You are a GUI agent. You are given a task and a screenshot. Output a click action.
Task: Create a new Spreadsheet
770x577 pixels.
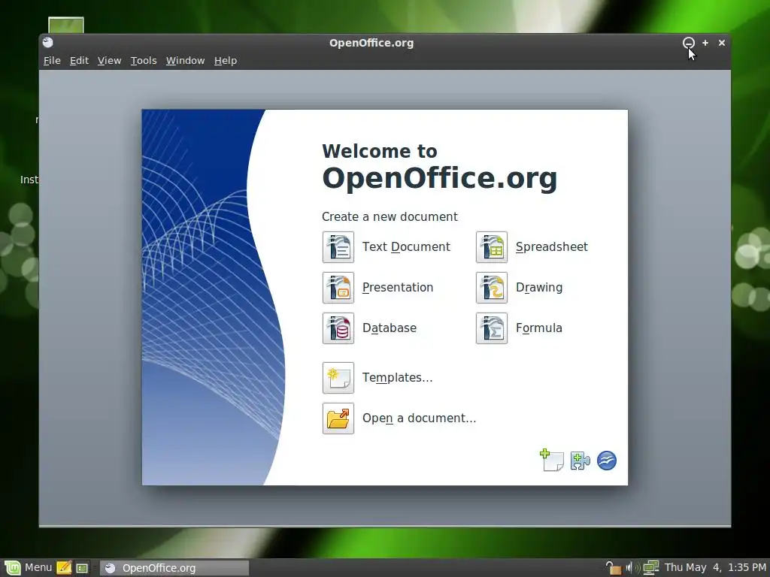point(492,247)
